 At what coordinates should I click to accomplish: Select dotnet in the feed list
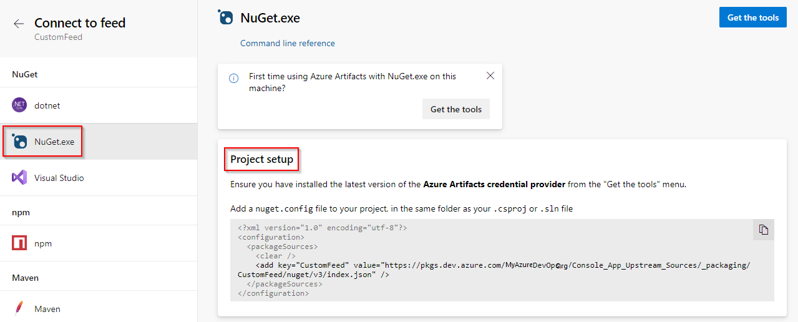coord(47,105)
